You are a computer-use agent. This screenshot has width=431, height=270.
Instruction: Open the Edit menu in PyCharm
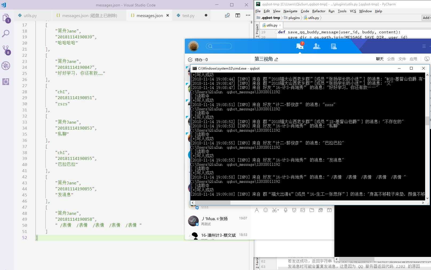pyautogui.click(x=267, y=11)
